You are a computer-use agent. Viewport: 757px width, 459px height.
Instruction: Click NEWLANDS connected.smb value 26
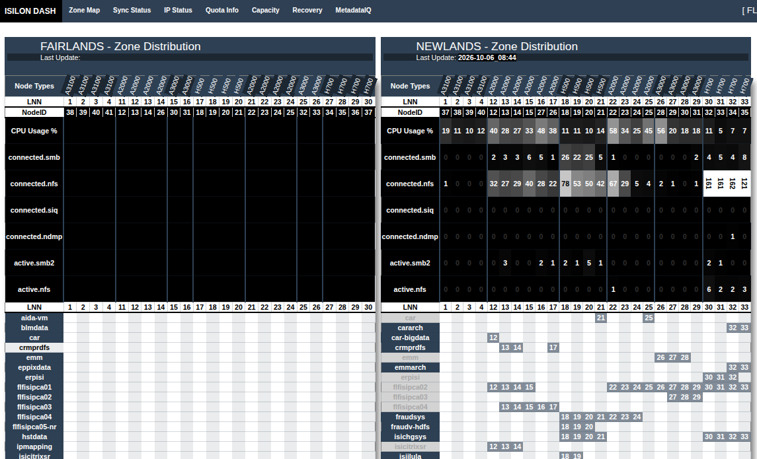(x=565, y=157)
